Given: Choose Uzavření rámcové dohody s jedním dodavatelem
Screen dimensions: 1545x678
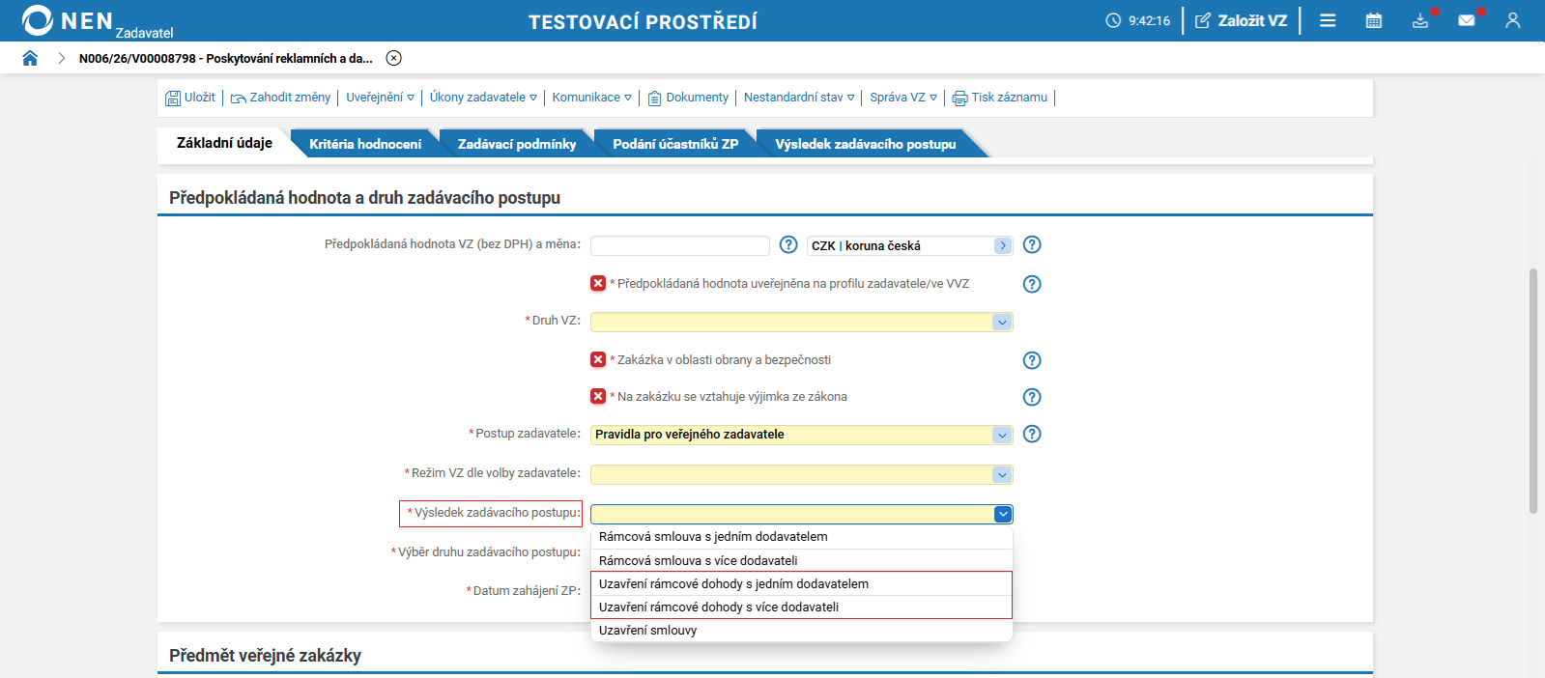Looking at the screenshot, I should click(801, 583).
